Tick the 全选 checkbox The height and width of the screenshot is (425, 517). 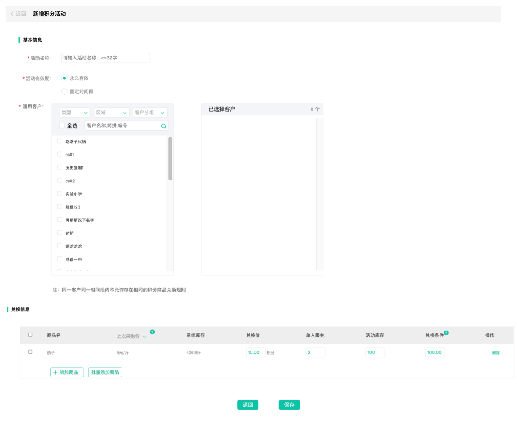pyautogui.click(x=62, y=126)
